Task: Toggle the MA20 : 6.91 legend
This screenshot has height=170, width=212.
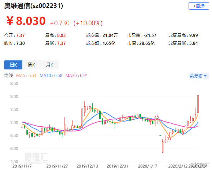Action: coord(77,76)
